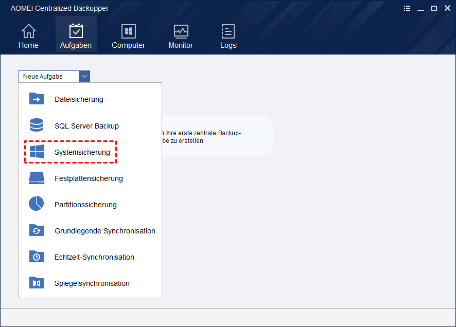Click the Grundlegende Synchronisation sync-folder icon

37,230
